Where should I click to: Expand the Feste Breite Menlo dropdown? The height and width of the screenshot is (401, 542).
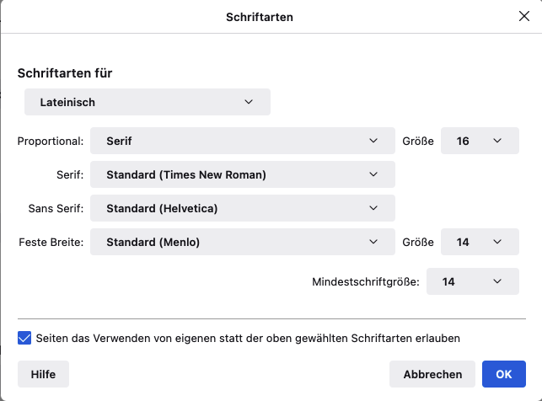pos(242,242)
